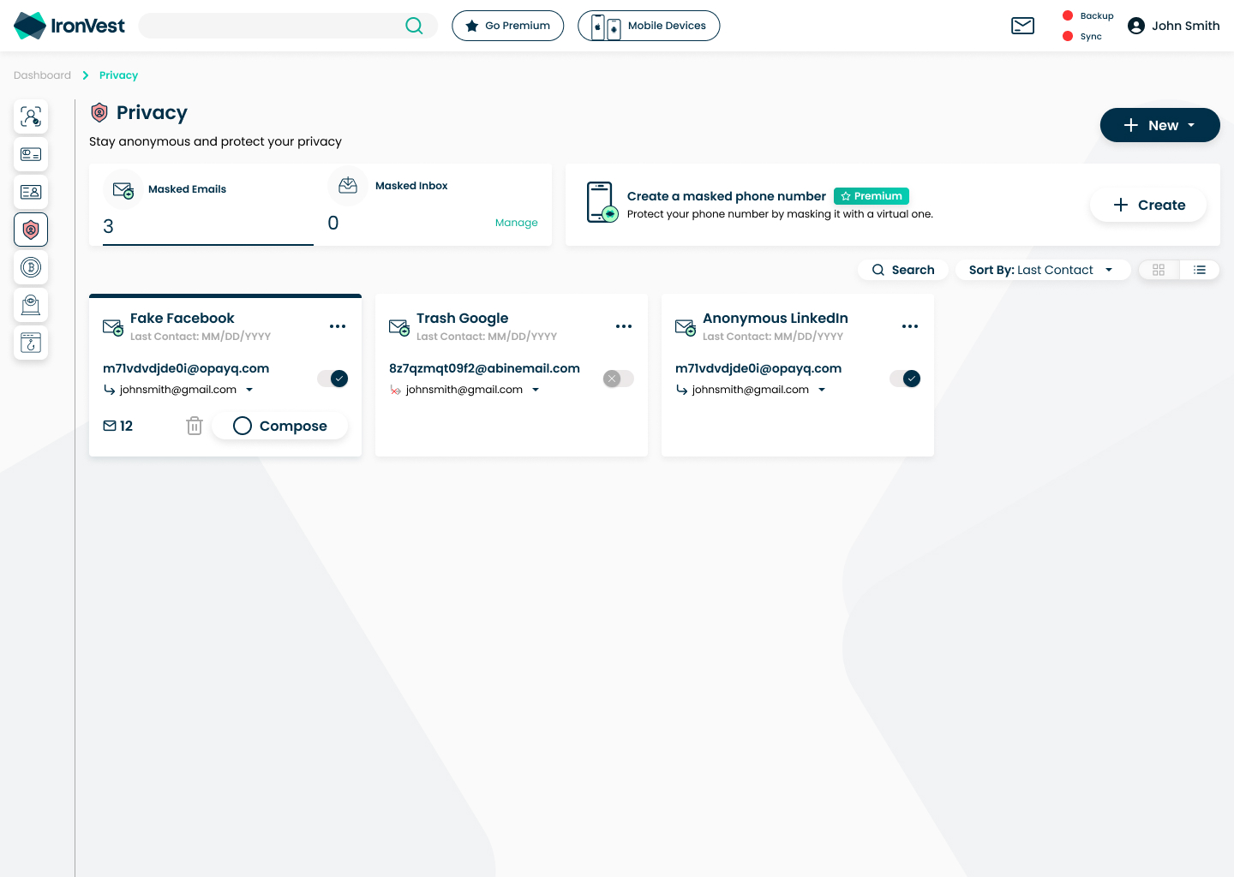Delete Fake Facebook email with trash icon
This screenshot has height=877, width=1234.
pos(195,426)
